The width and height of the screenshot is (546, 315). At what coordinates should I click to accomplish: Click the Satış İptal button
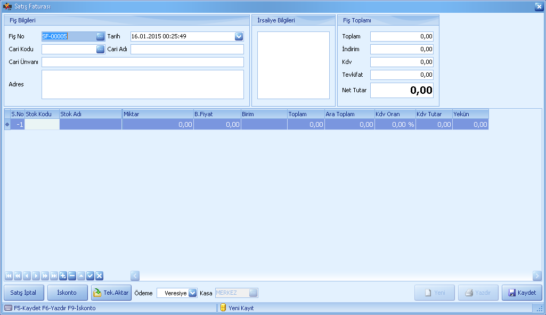click(23, 293)
